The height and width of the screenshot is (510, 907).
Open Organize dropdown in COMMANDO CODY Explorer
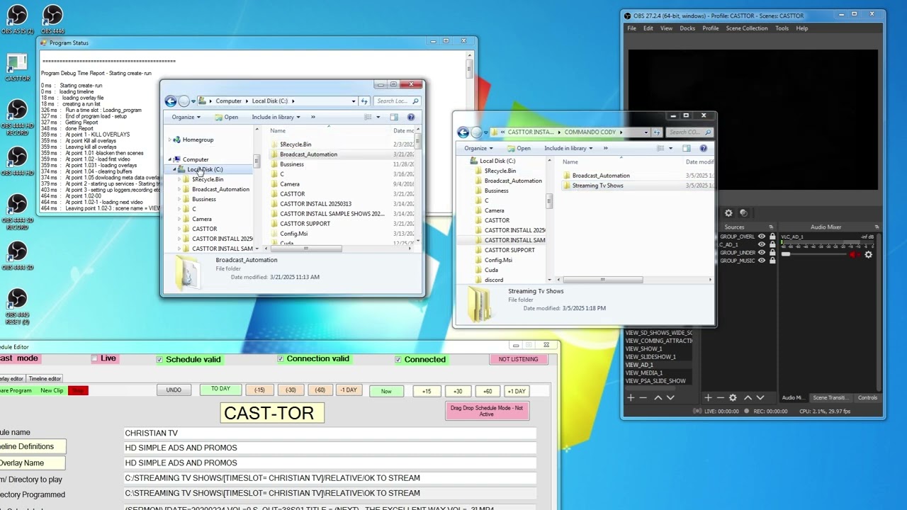pos(478,148)
